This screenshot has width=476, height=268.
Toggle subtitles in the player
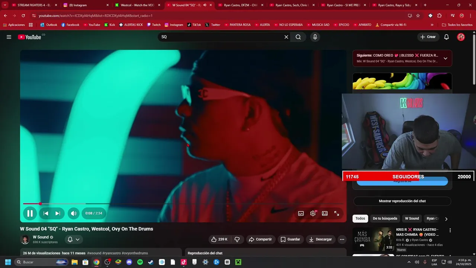301,213
